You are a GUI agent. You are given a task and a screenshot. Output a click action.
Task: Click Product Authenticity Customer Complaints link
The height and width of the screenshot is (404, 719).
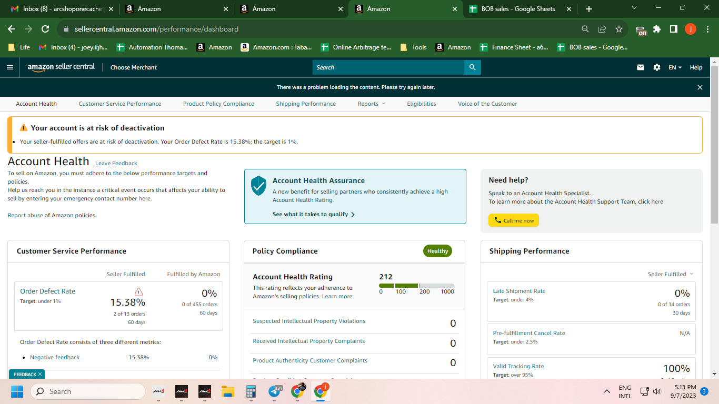pyautogui.click(x=310, y=360)
